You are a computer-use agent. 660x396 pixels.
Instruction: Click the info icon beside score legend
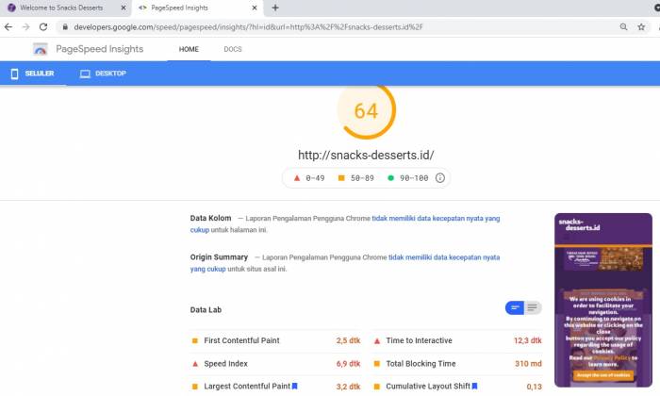440,178
